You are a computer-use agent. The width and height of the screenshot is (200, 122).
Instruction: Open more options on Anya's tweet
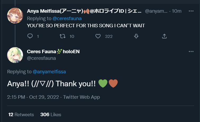tap(191, 11)
